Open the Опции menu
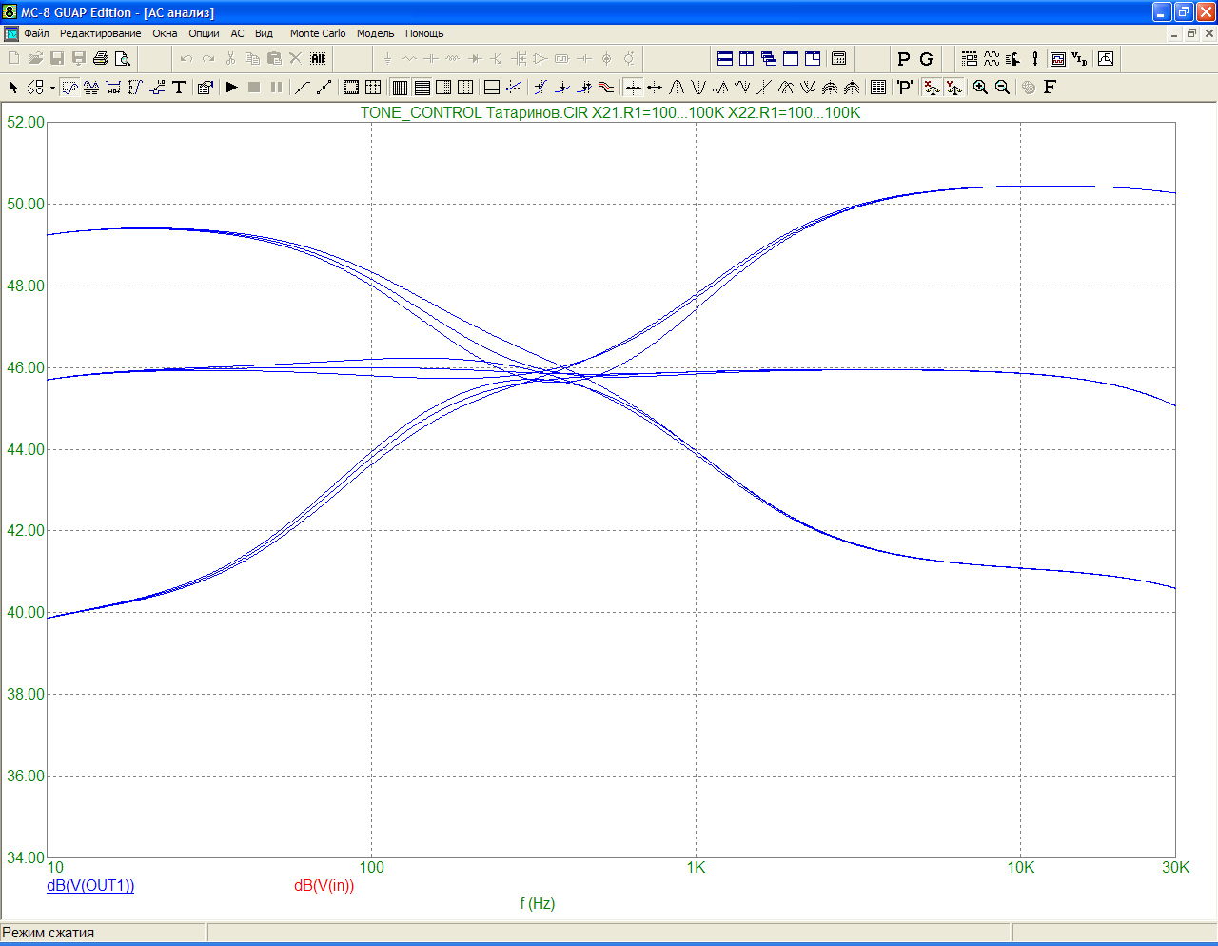The image size is (1218, 946). tap(204, 33)
